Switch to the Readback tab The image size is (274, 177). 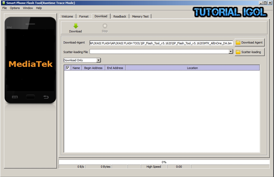click(x=120, y=16)
